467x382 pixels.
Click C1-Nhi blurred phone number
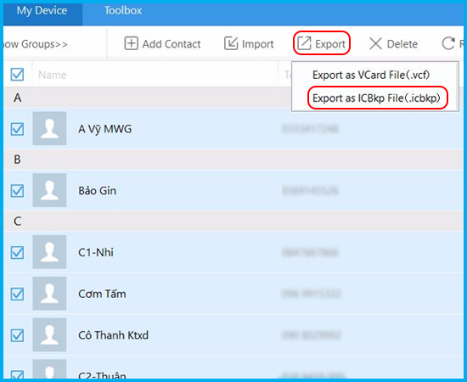pyautogui.click(x=310, y=252)
